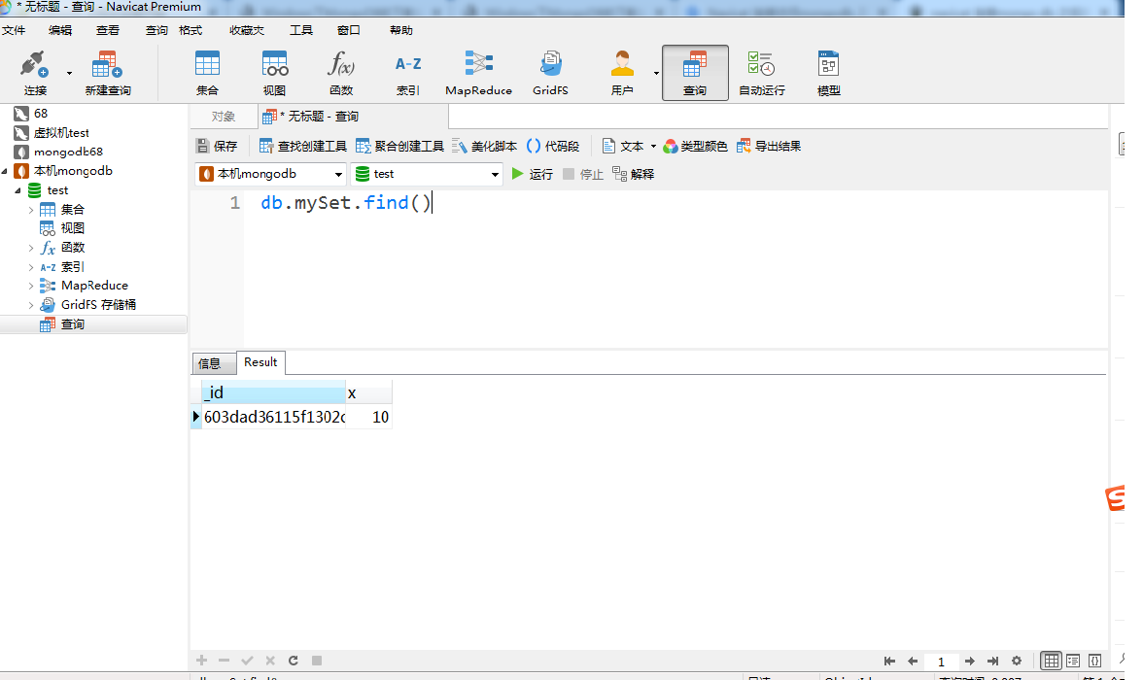Image resolution: width=1143 pixels, height=680 pixels.
Task: Click the Connection plug icon
Action: (x=33, y=65)
